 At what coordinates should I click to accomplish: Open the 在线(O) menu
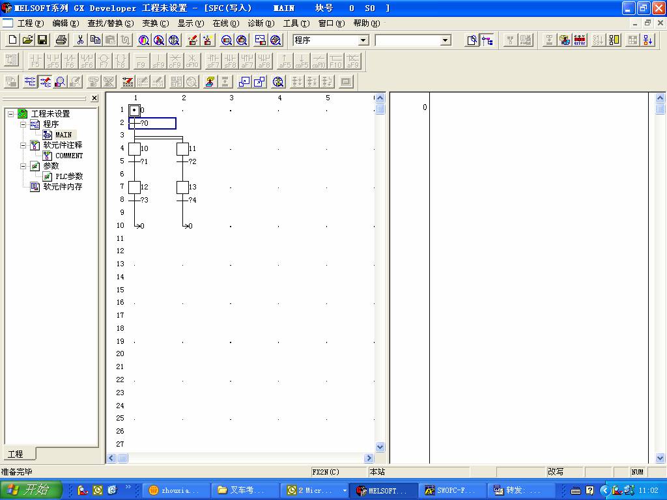226,23
